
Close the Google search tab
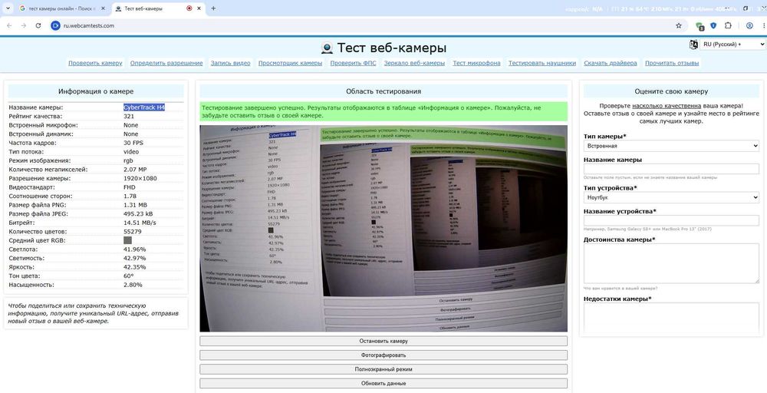point(103,8)
